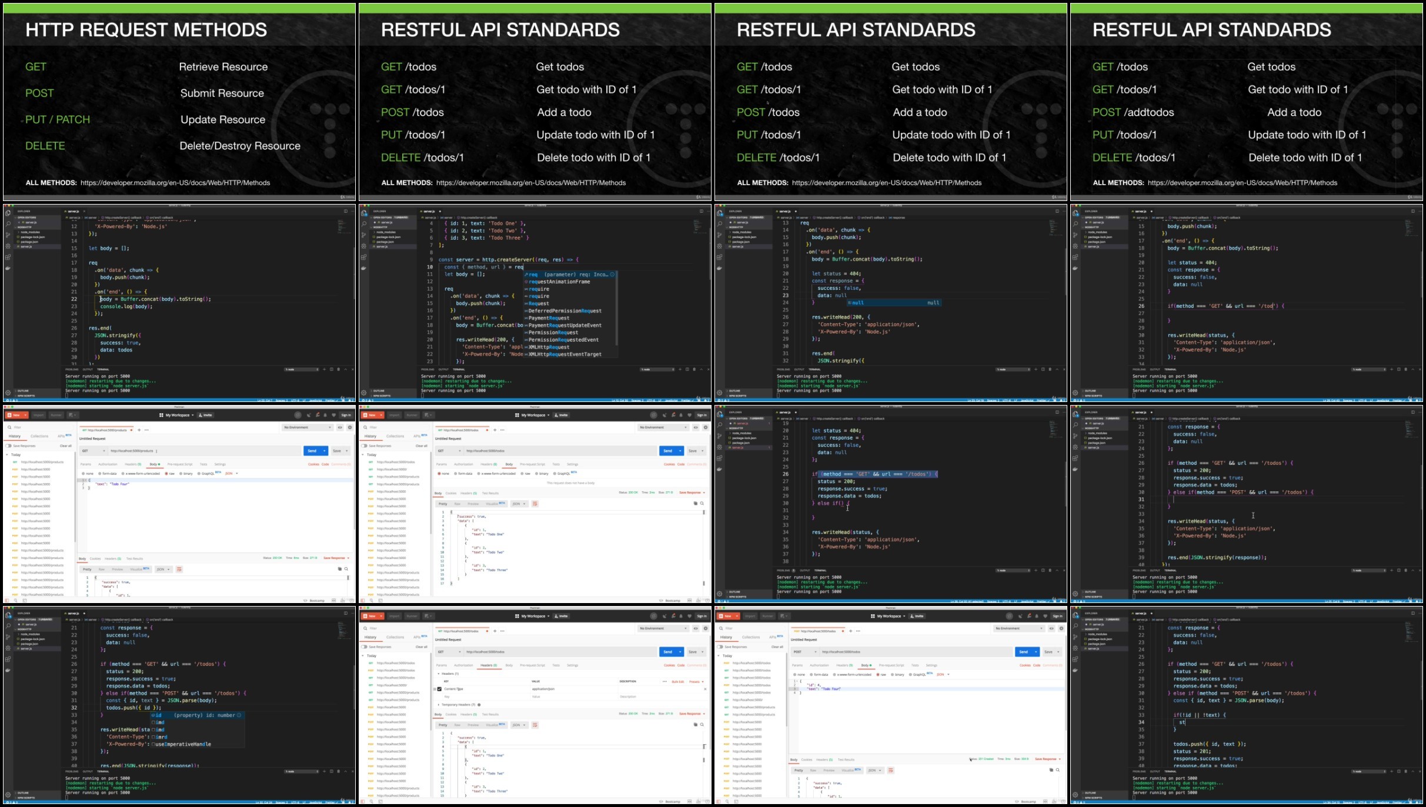Close terminal panel X, highlighted if-line VS Code frame
Image resolution: width=1426 pixels, height=807 pixels.
point(1064,570)
